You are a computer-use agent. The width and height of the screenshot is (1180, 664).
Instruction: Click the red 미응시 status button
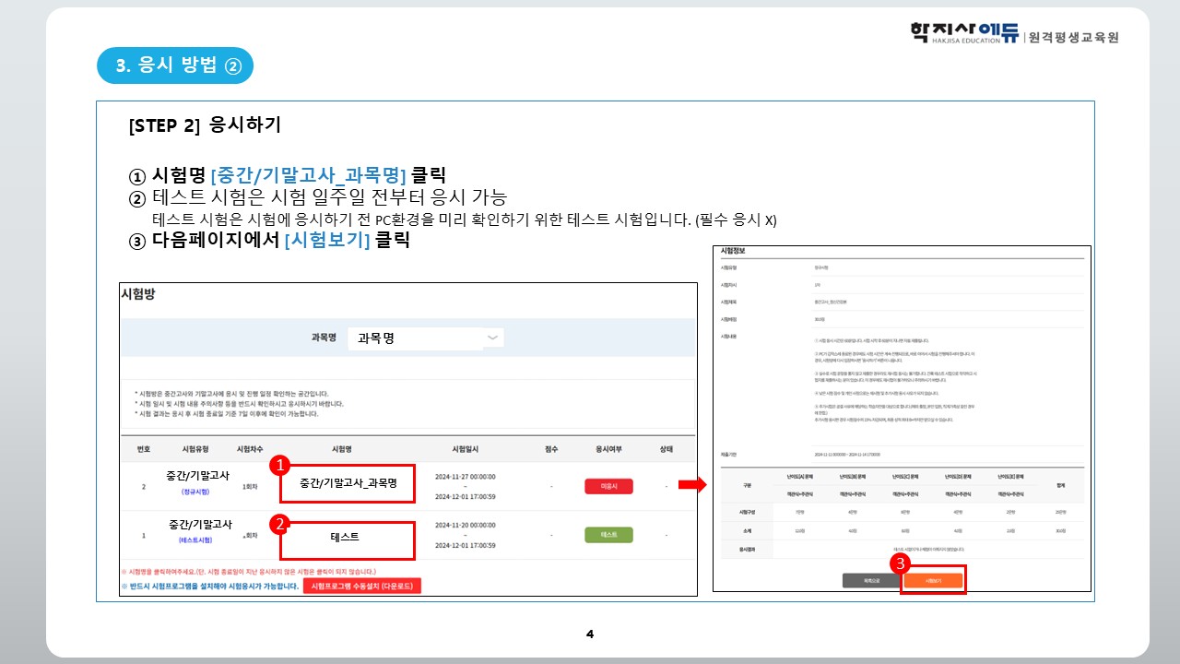(608, 486)
